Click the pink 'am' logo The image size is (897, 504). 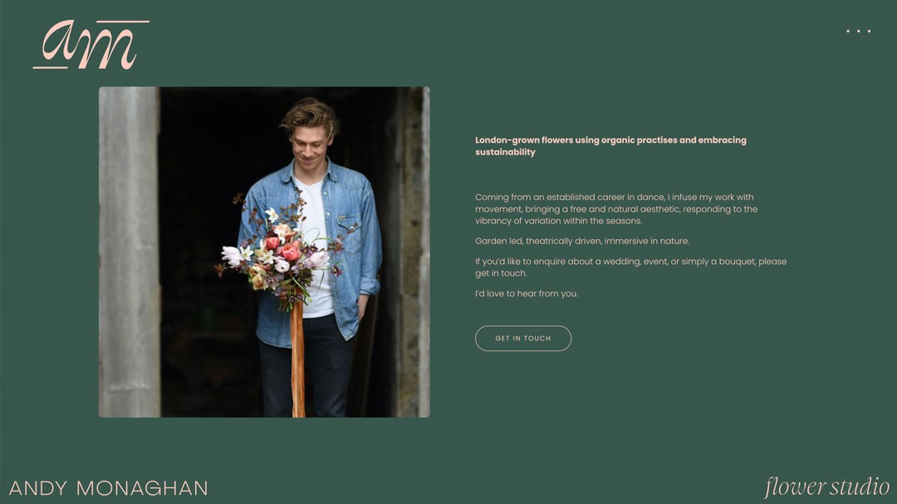(x=91, y=45)
